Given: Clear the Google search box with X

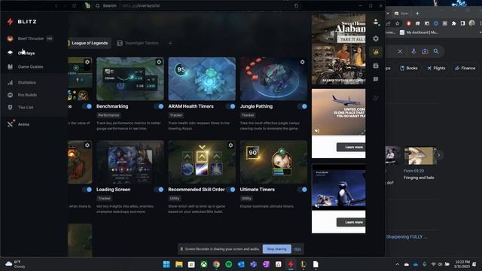Looking at the screenshot, I should pyautogui.click(x=400, y=52).
